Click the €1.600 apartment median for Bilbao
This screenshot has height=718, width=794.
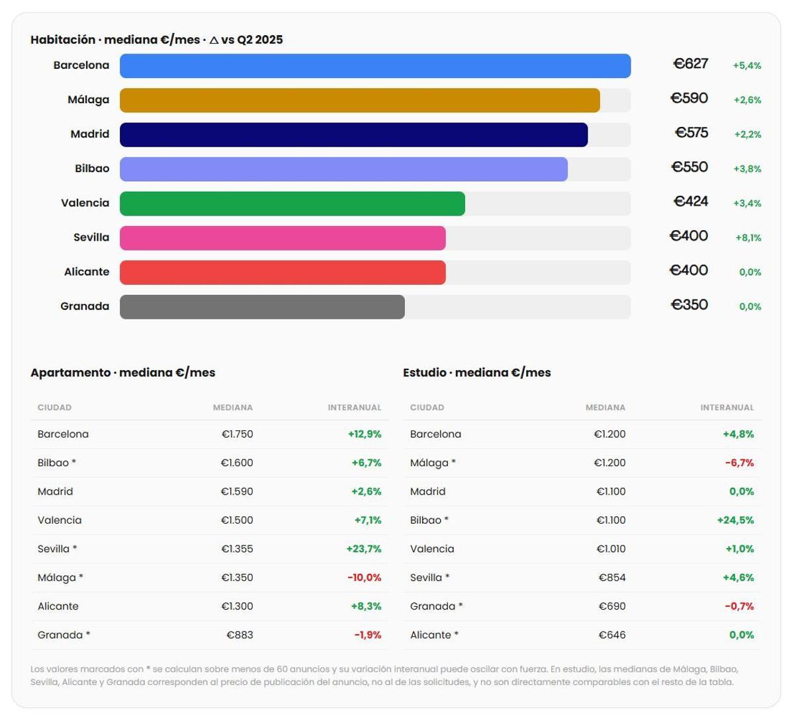(x=237, y=463)
